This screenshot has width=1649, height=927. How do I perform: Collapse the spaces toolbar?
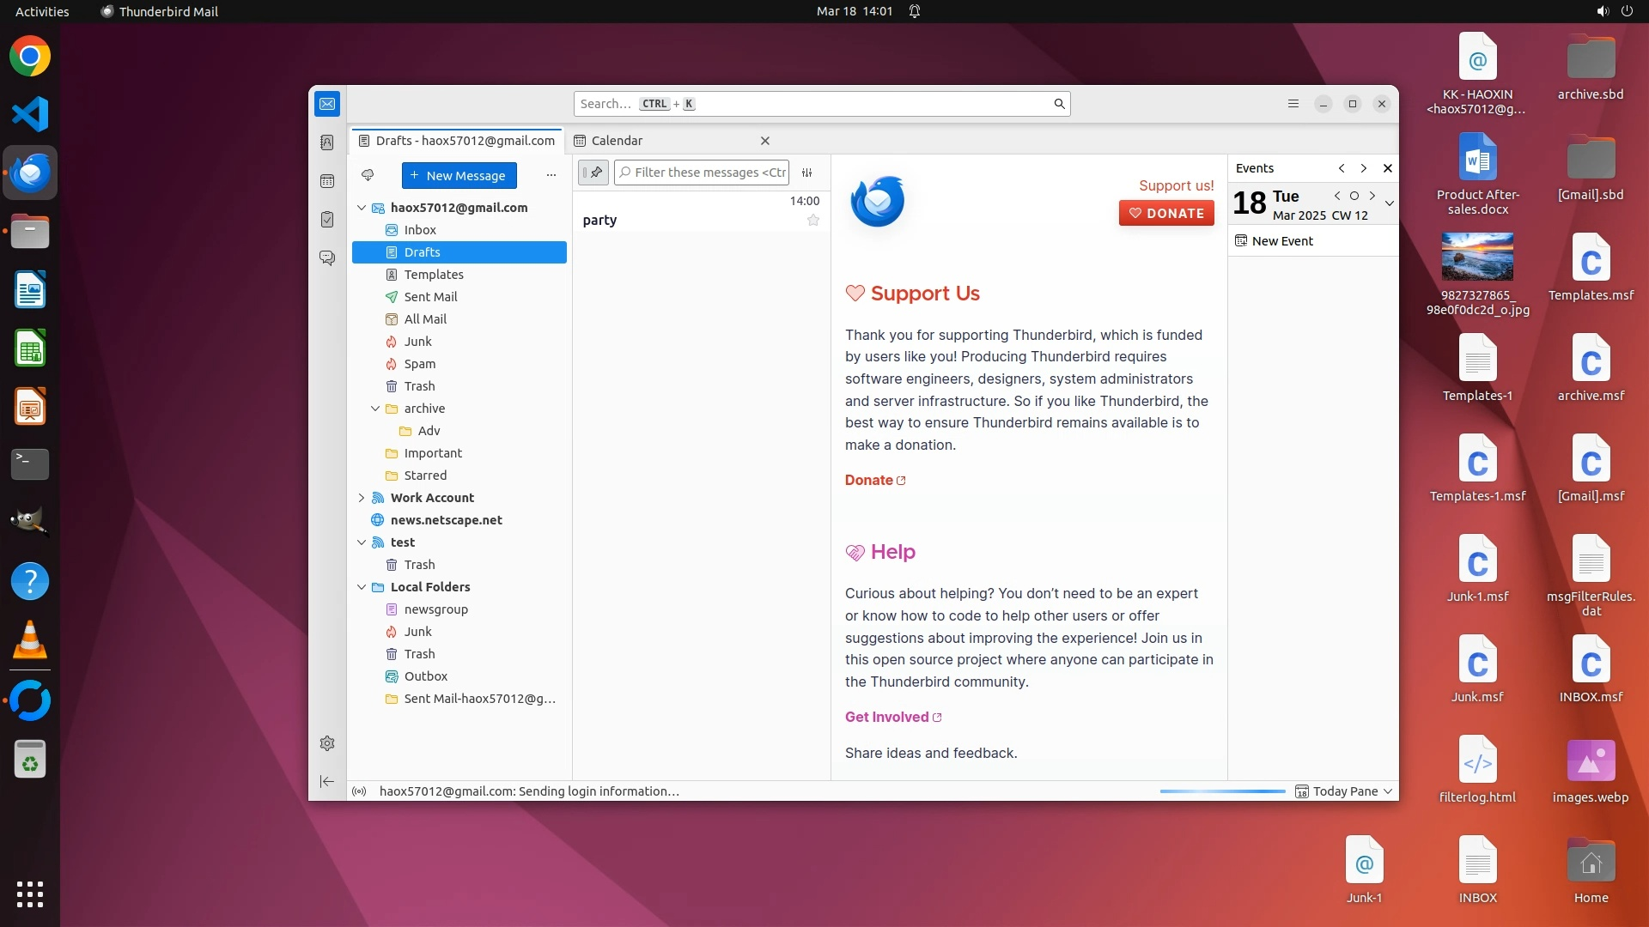[x=327, y=781]
